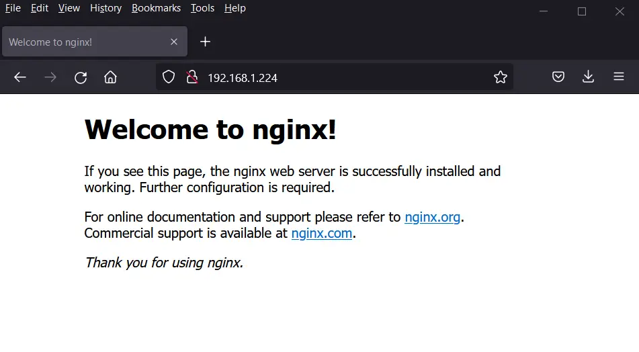Follow the nginx.com link
This screenshot has height=352, width=639.
coord(322,233)
